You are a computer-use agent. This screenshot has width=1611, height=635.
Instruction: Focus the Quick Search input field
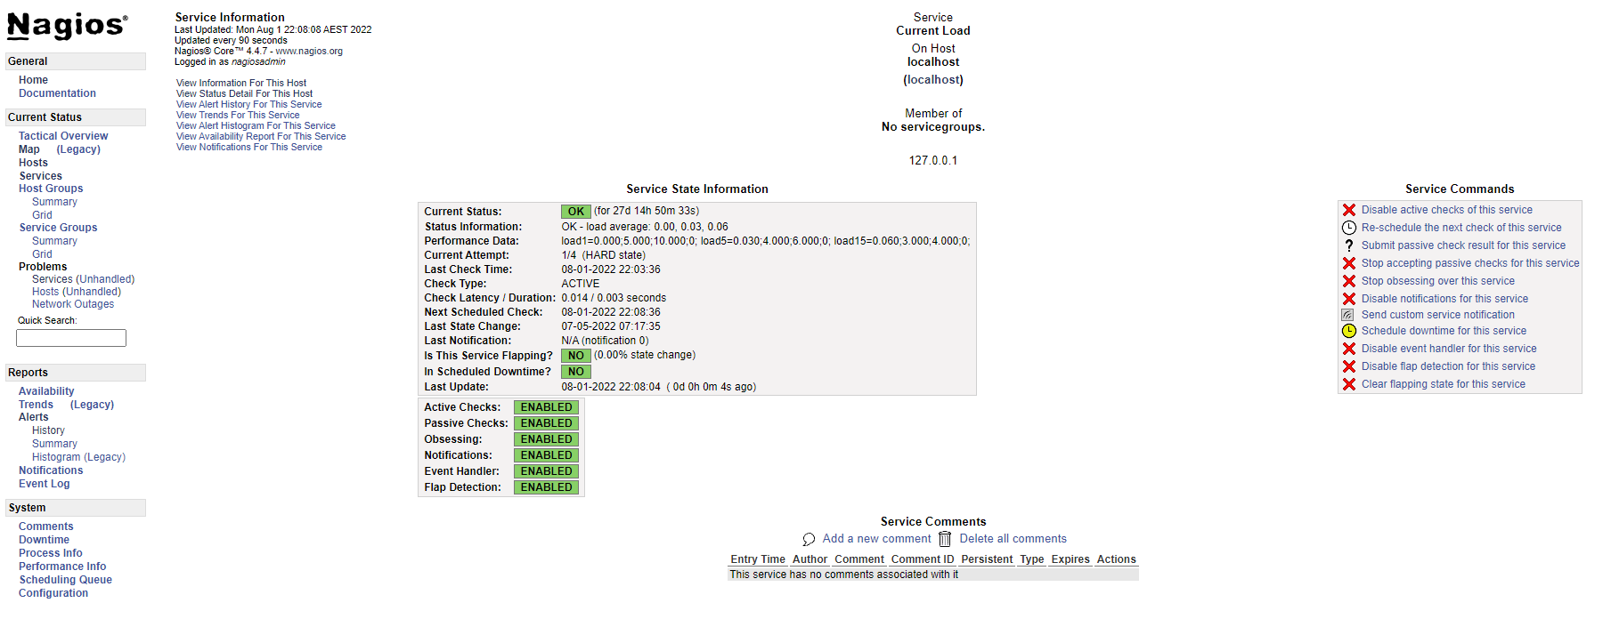(71, 338)
